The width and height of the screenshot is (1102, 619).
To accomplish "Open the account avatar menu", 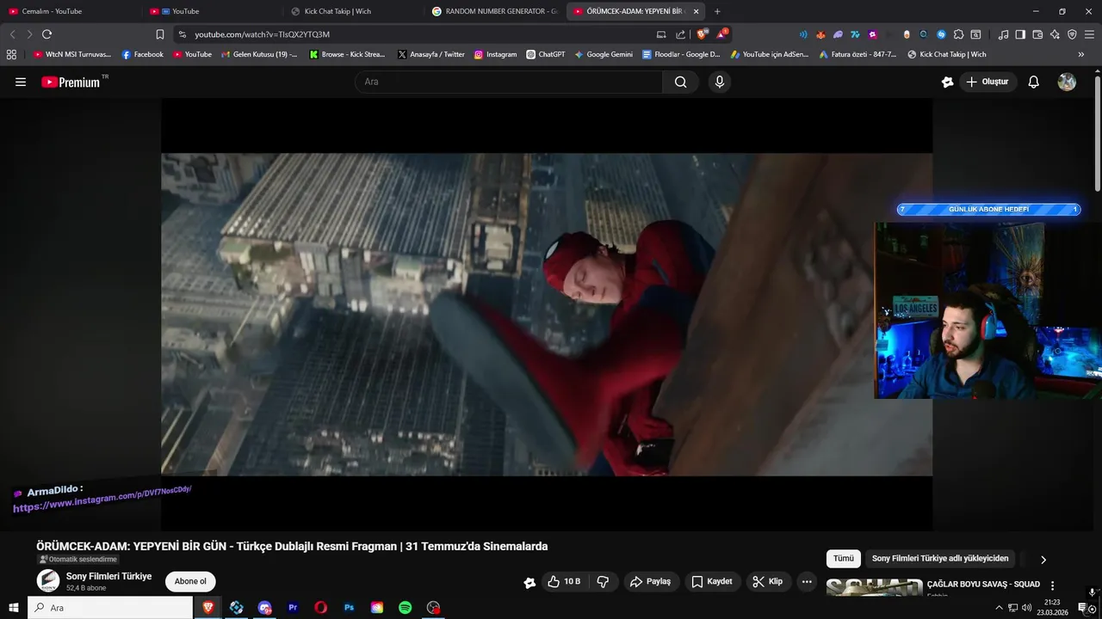I will (1067, 82).
